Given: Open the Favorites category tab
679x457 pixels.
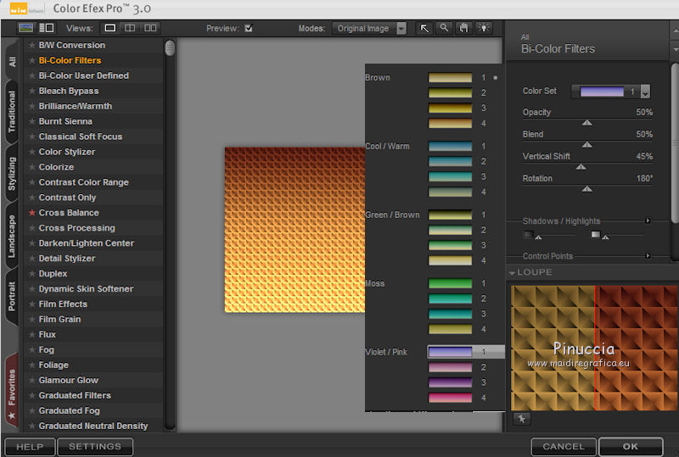Looking at the screenshot, I should [x=12, y=387].
